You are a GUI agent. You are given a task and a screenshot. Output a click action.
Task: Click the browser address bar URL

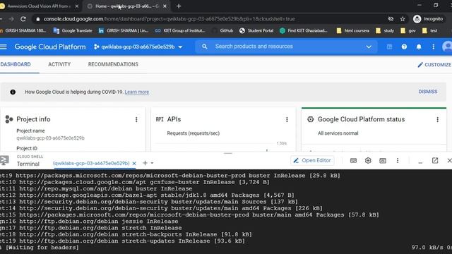pos(169,19)
